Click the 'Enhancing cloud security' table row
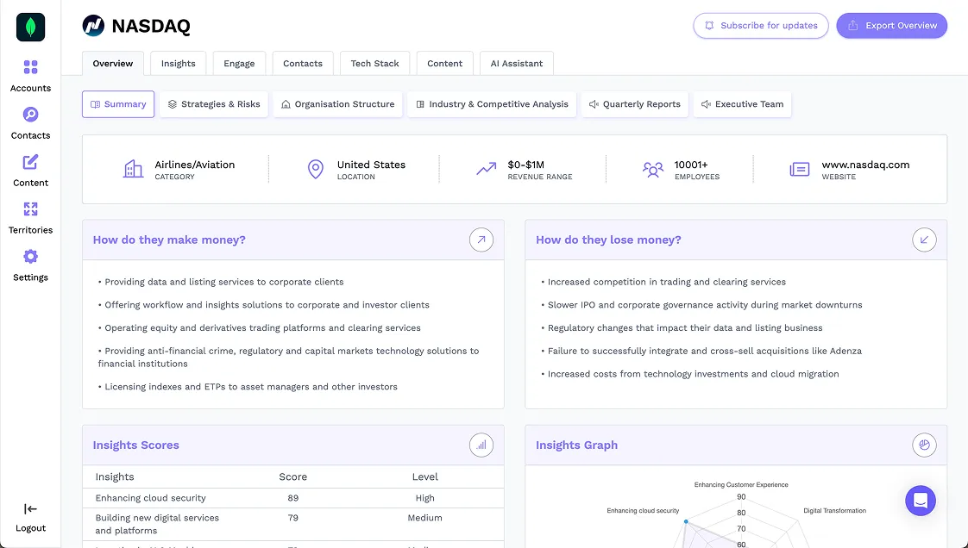Viewport: 968px width, 548px height. click(293, 498)
